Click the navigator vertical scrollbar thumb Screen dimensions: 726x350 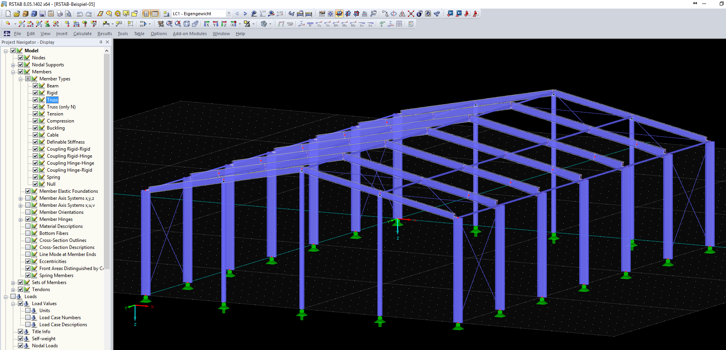pyautogui.click(x=107, y=162)
